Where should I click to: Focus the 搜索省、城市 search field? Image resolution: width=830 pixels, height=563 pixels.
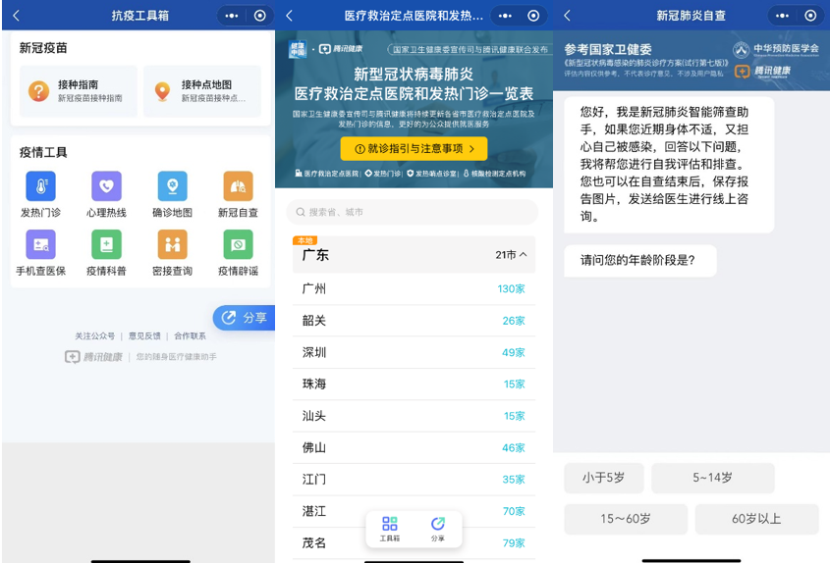point(413,212)
